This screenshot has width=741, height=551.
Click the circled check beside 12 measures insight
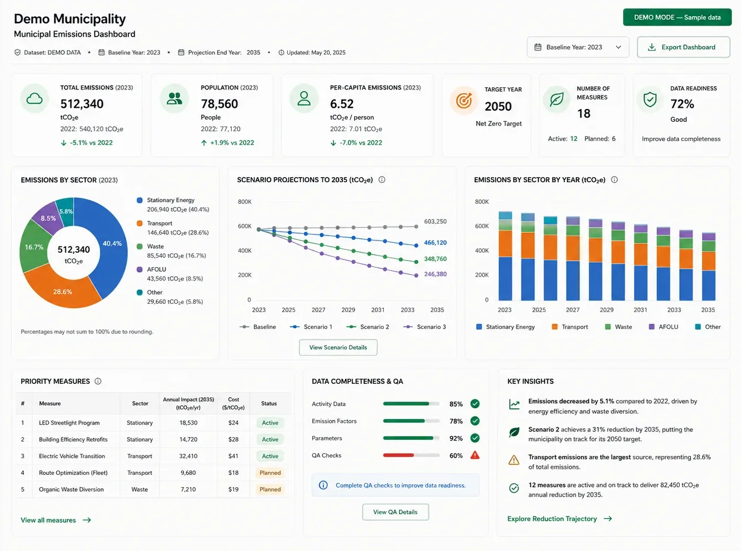[514, 488]
